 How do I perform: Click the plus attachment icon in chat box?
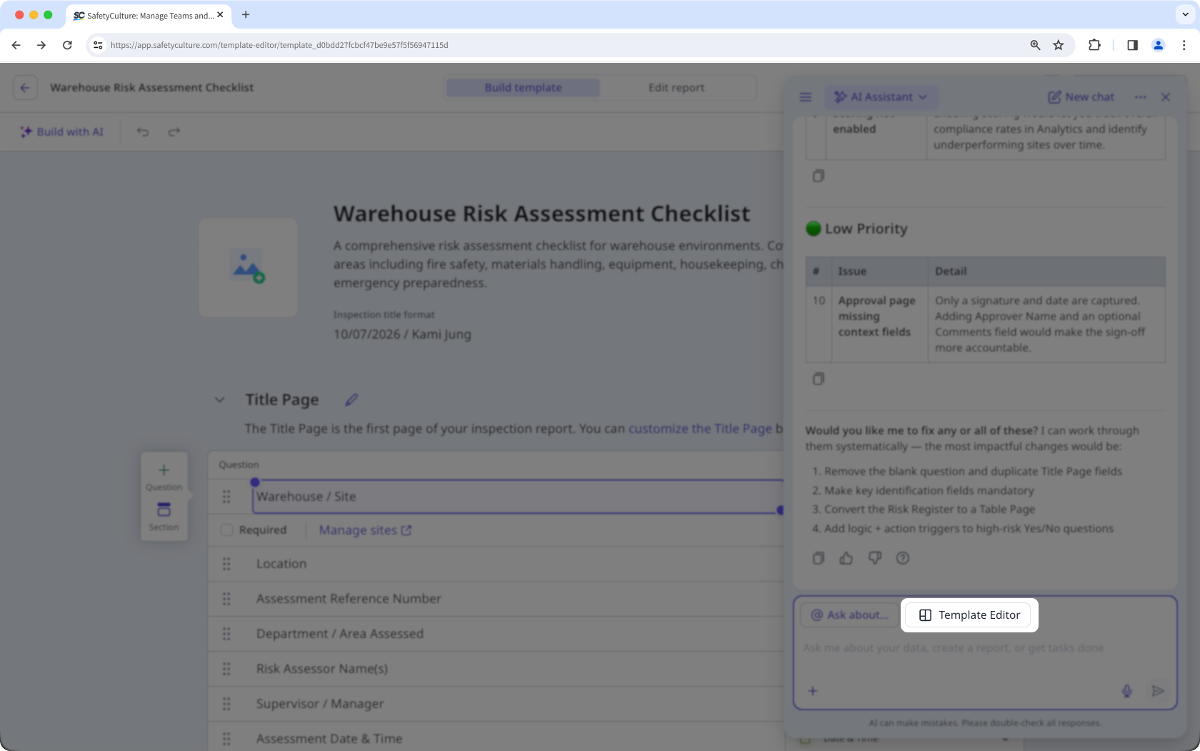coord(813,691)
